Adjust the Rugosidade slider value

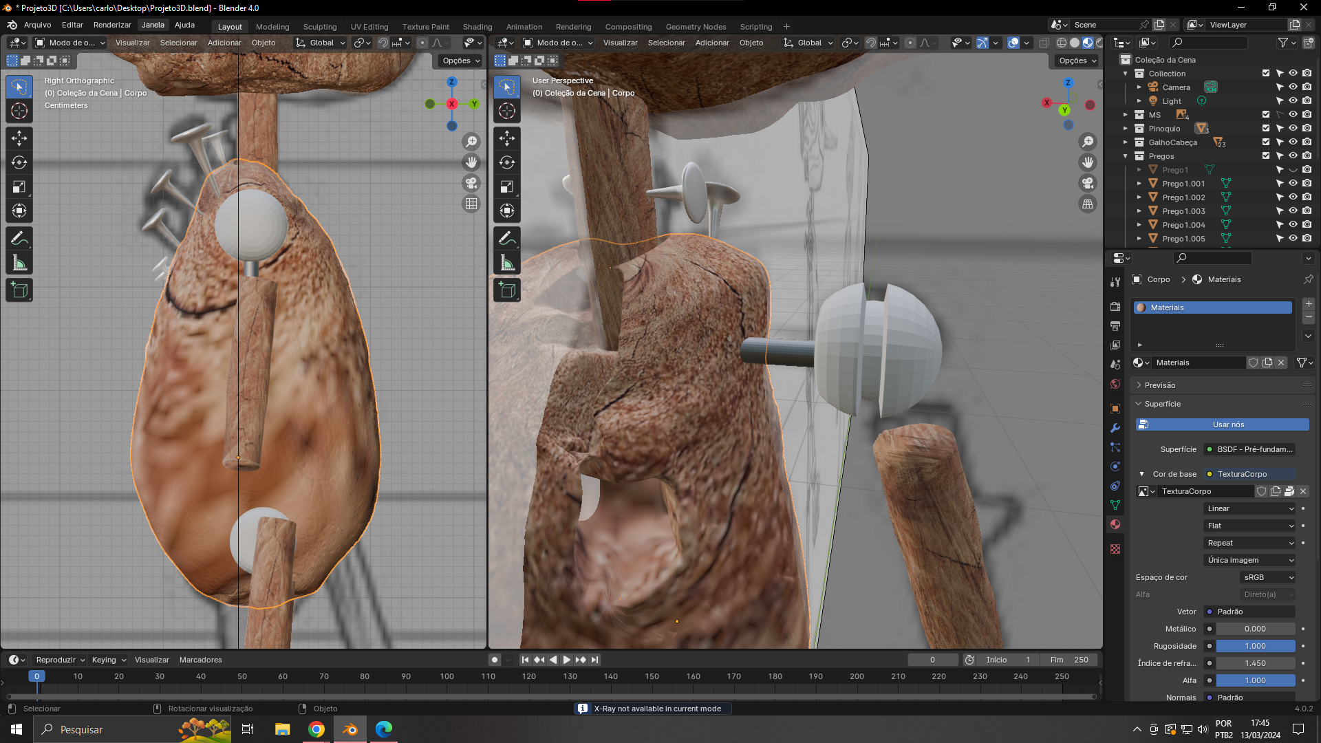[x=1255, y=646]
